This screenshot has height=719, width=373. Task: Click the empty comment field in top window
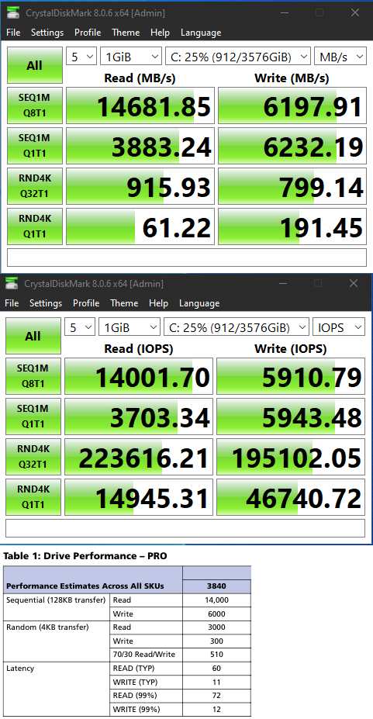186,258
